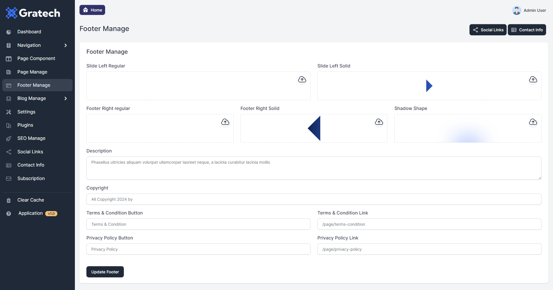553x290 pixels.
Task: Go to SEO Manage in sidebar
Action: coord(31,138)
